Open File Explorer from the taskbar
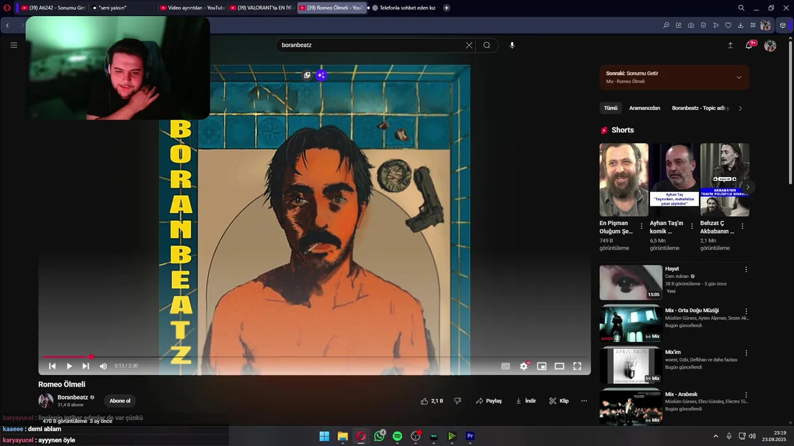Image resolution: width=794 pixels, height=446 pixels. click(x=342, y=436)
